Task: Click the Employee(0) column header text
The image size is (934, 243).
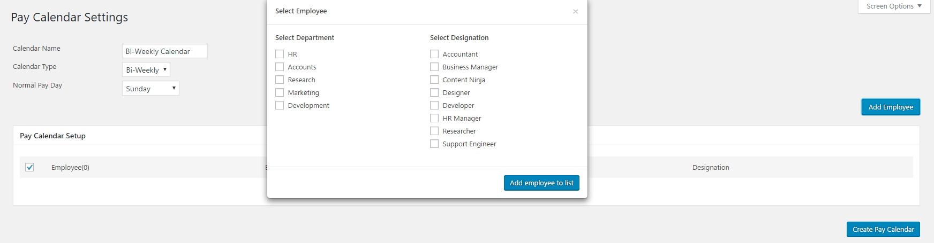Action: click(x=70, y=167)
